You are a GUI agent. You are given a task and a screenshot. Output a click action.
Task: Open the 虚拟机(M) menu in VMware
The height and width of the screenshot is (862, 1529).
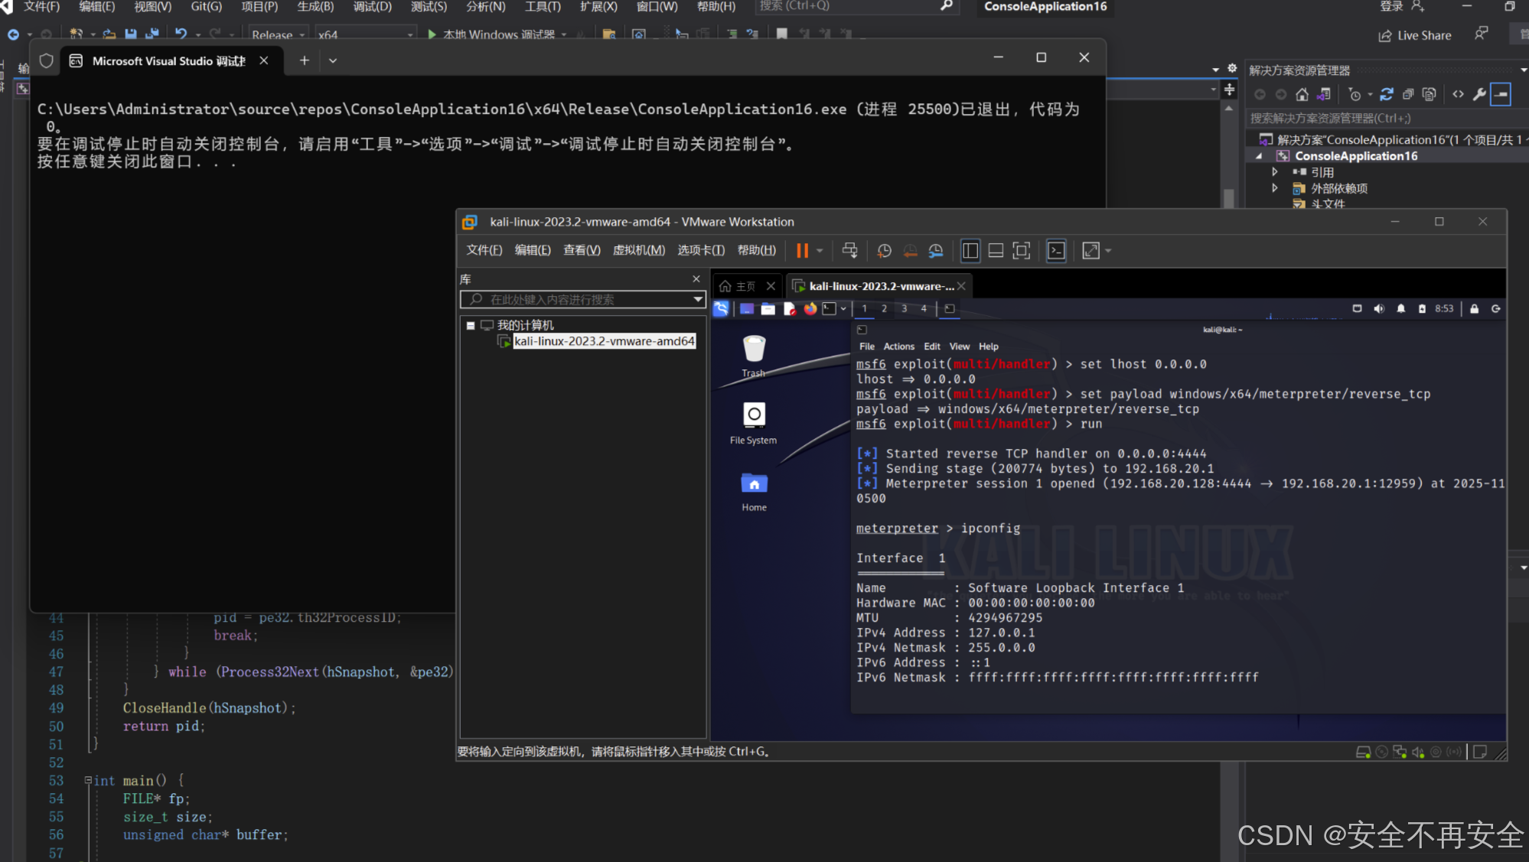[x=638, y=251]
